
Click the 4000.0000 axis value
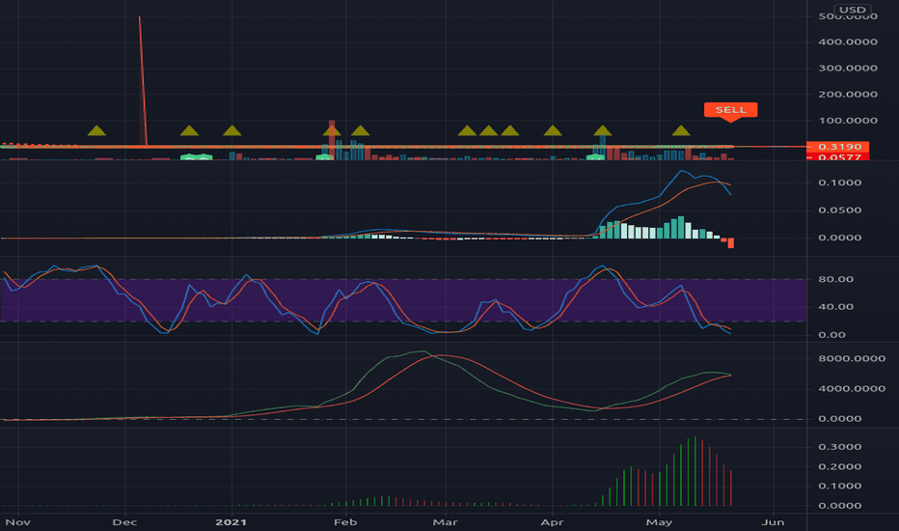pyautogui.click(x=851, y=389)
